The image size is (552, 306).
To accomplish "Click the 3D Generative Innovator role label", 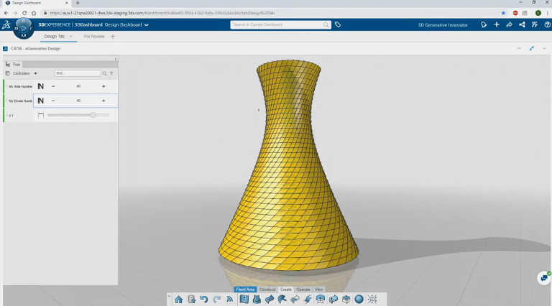I will point(443,24).
